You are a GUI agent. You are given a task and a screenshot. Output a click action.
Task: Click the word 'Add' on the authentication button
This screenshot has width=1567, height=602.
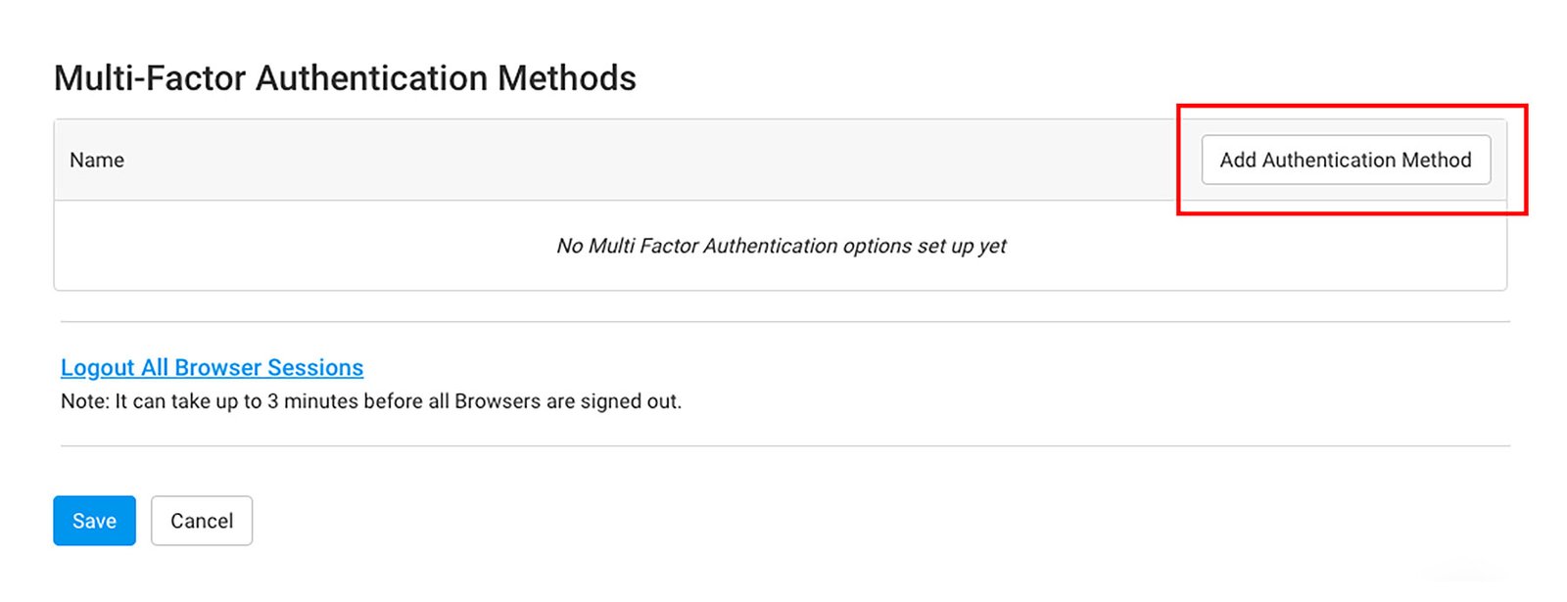[1238, 160]
